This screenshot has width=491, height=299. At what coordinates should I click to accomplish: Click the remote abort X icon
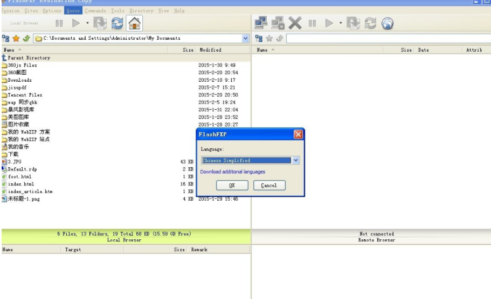[295, 23]
